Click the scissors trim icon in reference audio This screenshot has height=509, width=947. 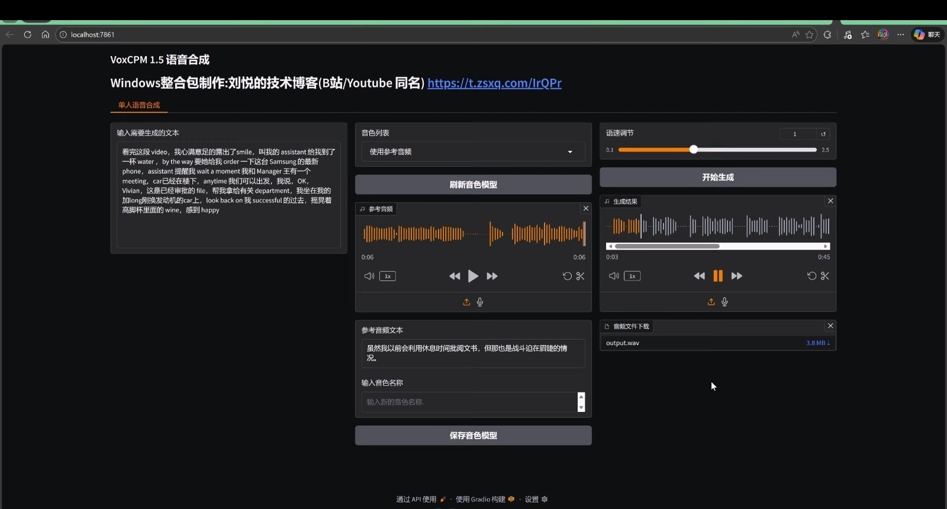click(580, 276)
